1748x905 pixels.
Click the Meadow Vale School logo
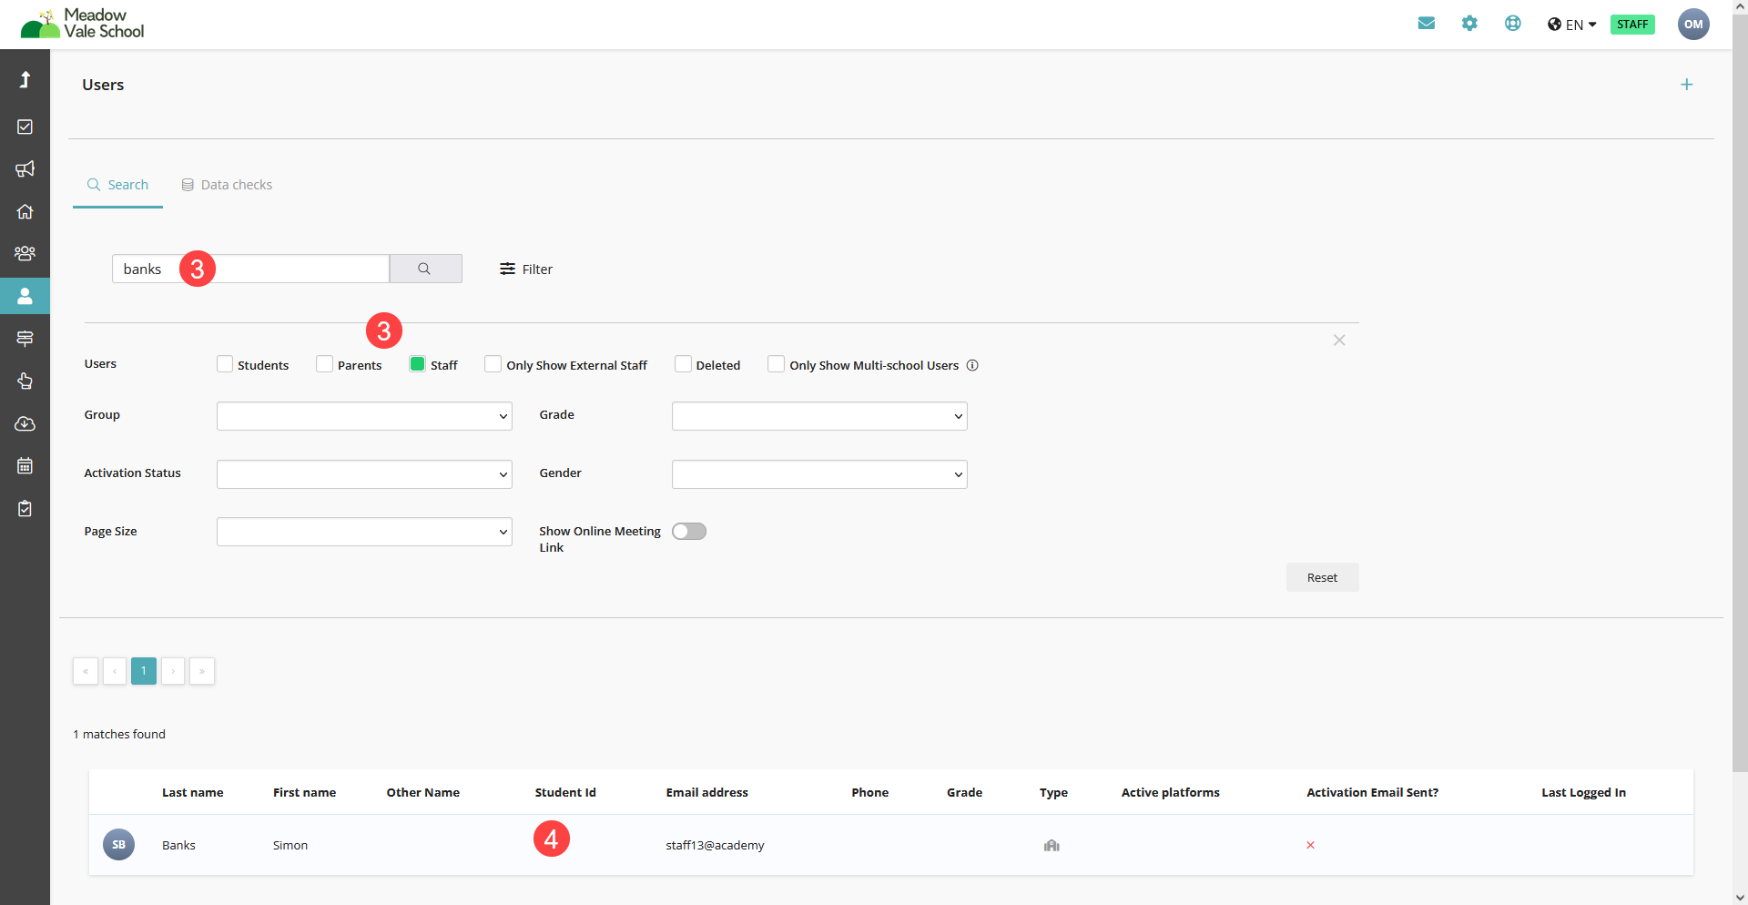(82, 24)
